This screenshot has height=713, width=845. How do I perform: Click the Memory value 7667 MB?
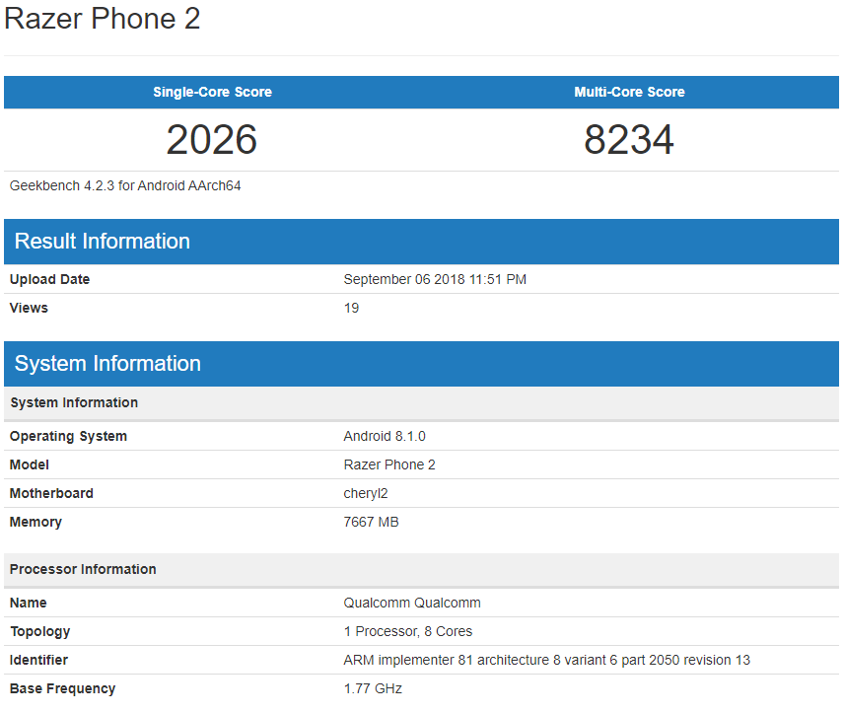click(x=371, y=522)
